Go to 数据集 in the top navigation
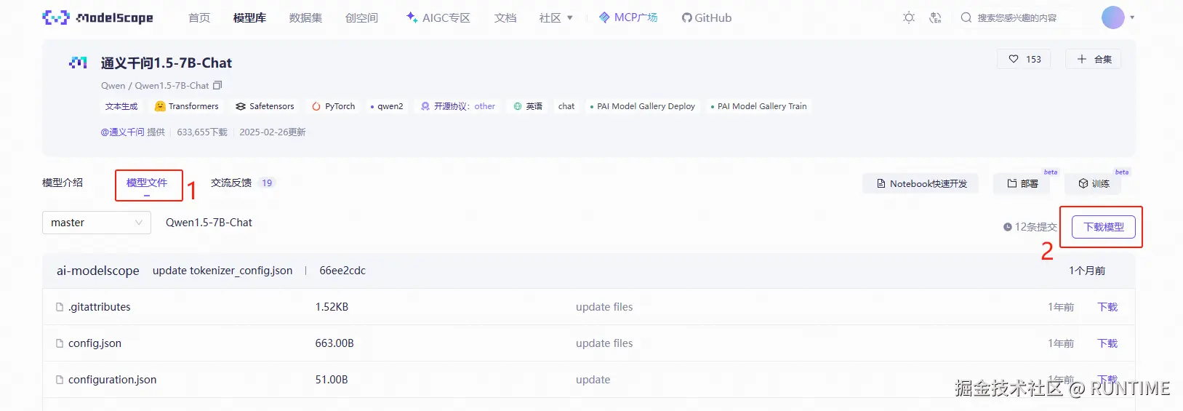1183x411 pixels. click(305, 17)
